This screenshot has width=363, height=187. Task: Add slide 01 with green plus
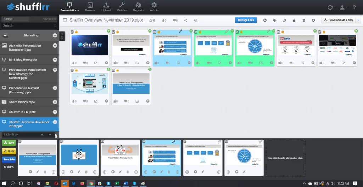108,31
